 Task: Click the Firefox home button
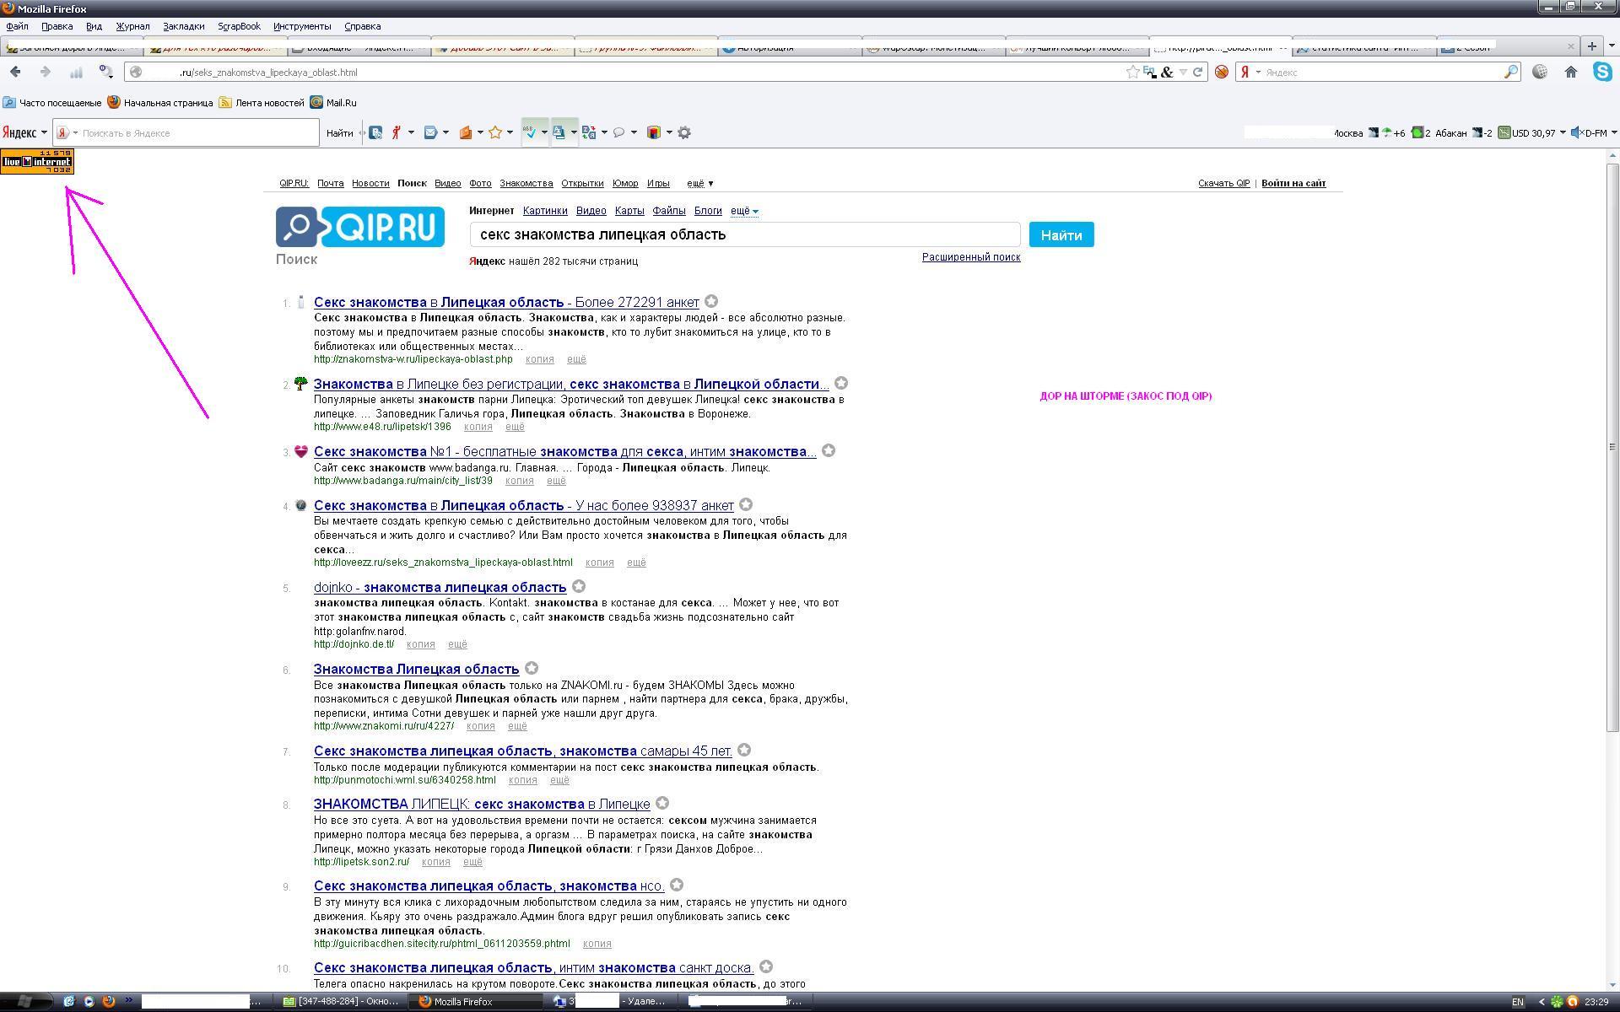pyautogui.click(x=1570, y=73)
